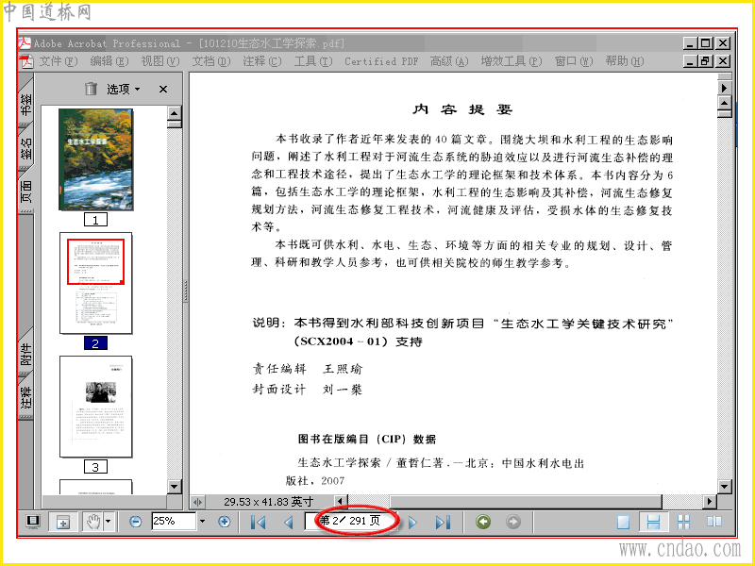Open the Certified PDF menu

pos(381,61)
